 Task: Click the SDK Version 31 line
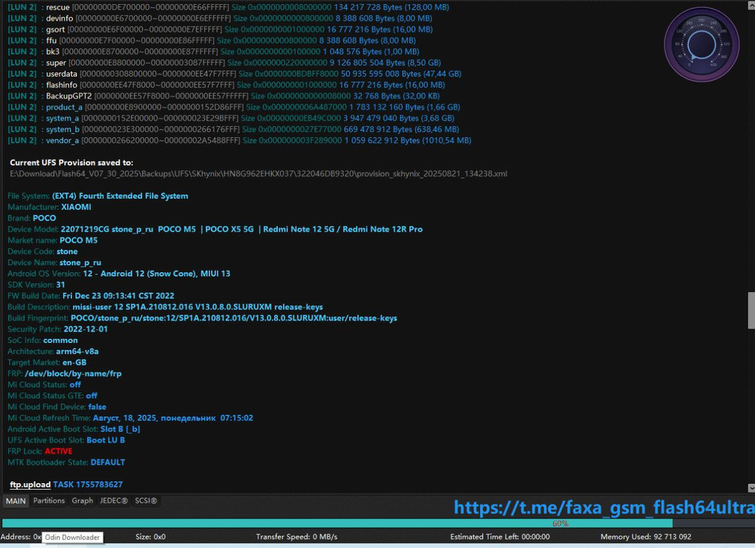[36, 284]
